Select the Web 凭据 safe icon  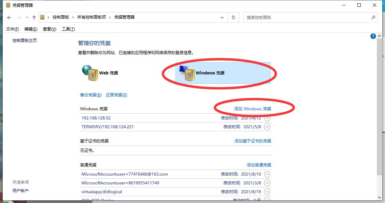pyautogui.click(x=90, y=73)
